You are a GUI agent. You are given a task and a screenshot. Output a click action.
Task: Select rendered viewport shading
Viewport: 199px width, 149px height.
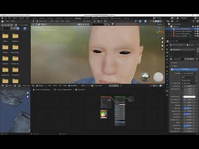click(160, 21)
